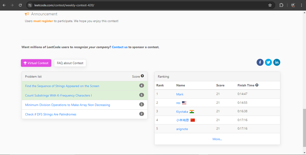306x155 pixels.
Task: View the profile of user Kiyotaka
Action: 182,112
